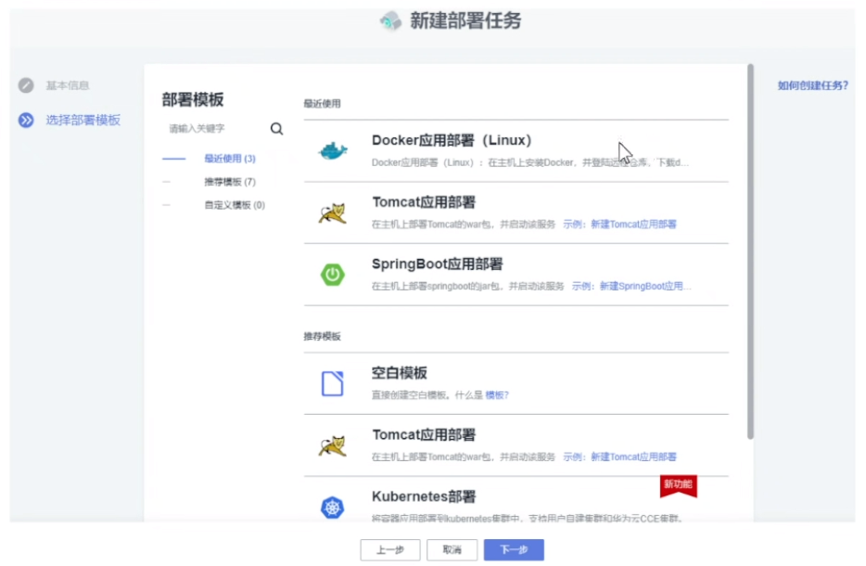
Task: Click the 新建部署任务 page title
Action: pos(465,21)
